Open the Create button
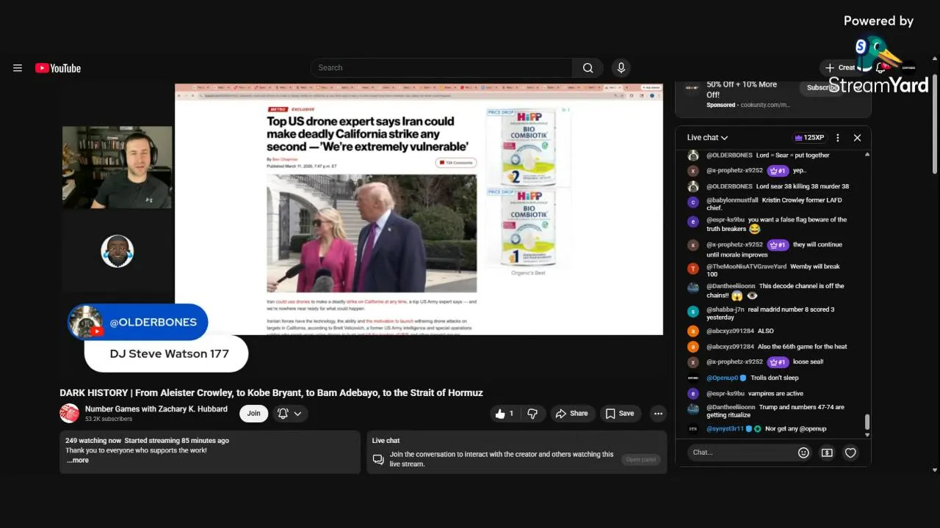 841,67
